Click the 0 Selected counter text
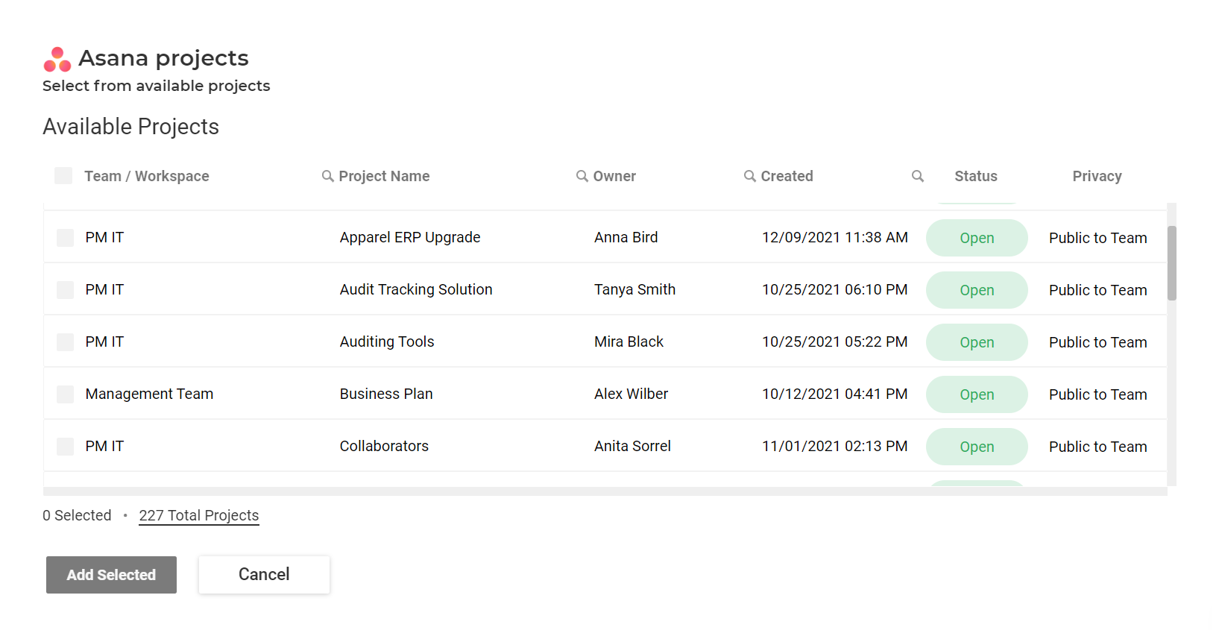1222x642 pixels. coord(77,516)
